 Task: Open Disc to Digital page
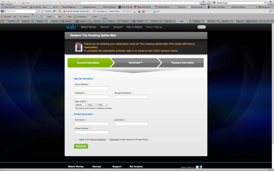point(134,27)
